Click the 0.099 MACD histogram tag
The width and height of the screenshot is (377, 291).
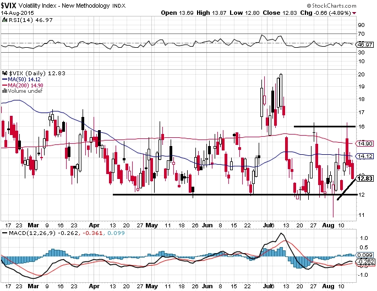(x=365, y=255)
